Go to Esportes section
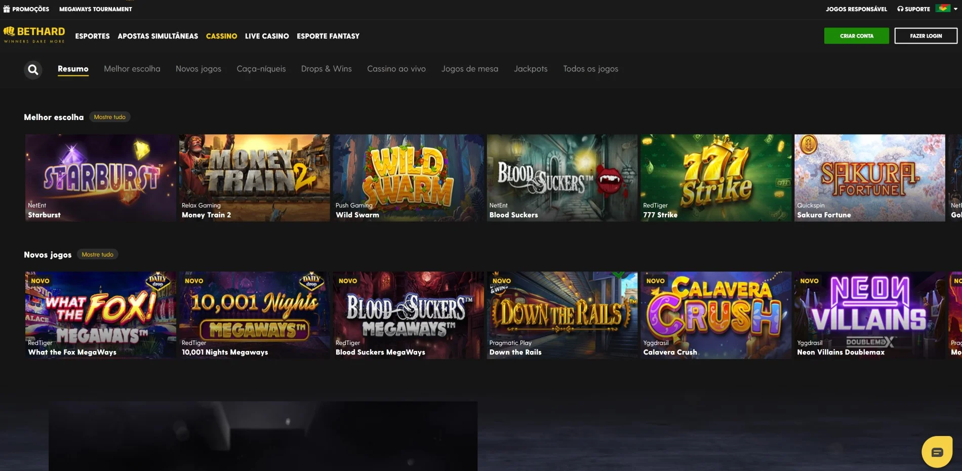Viewport: 962px width, 471px height. coord(92,36)
